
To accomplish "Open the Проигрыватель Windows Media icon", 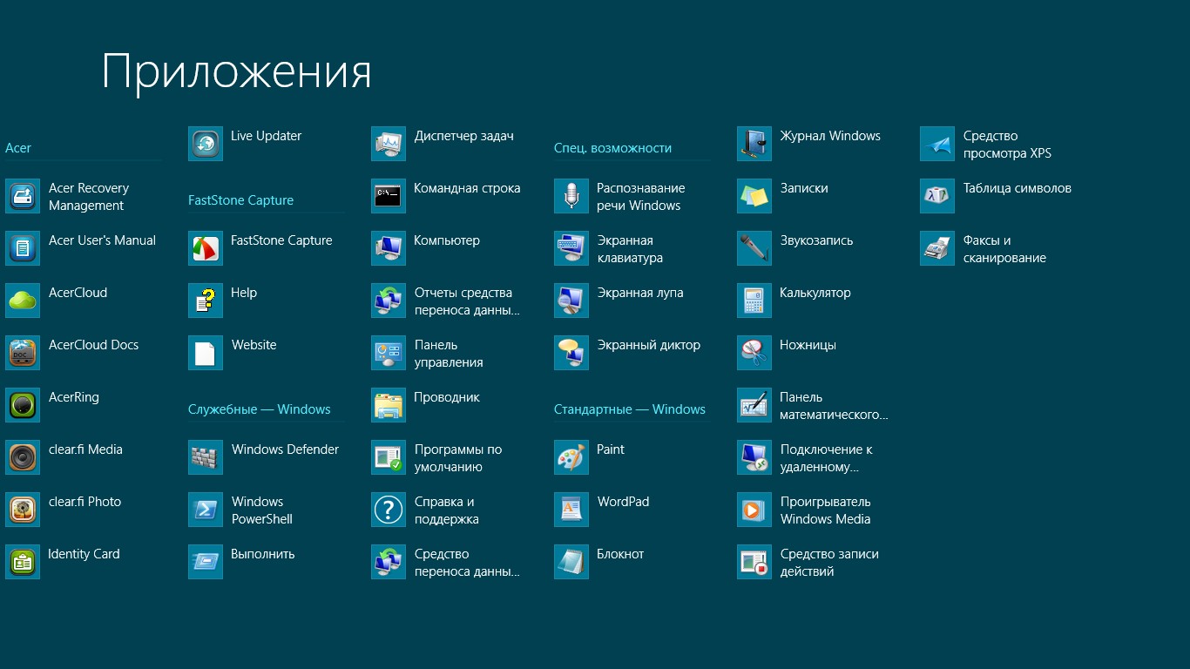I will point(754,510).
